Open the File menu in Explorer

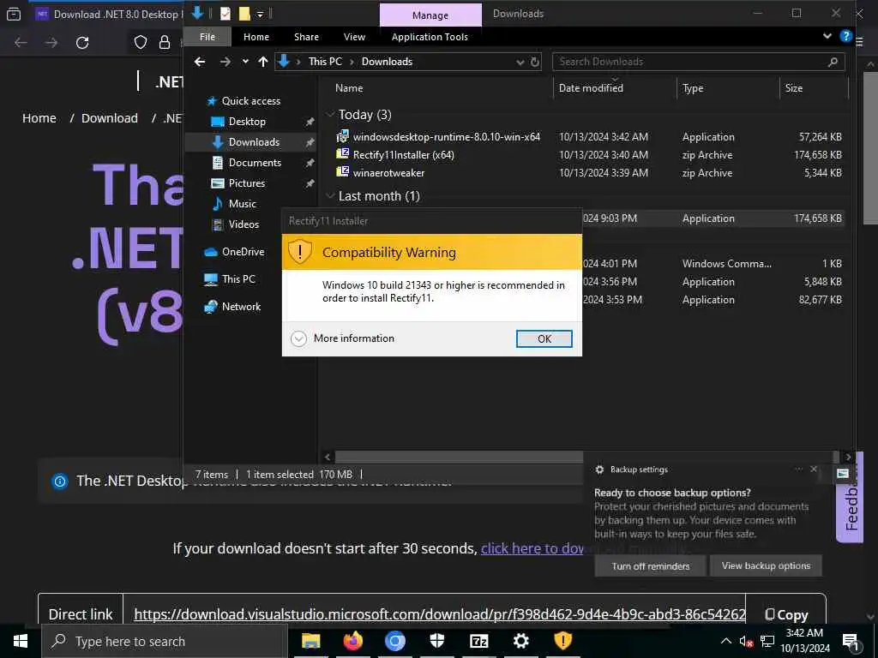click(207, 37)
